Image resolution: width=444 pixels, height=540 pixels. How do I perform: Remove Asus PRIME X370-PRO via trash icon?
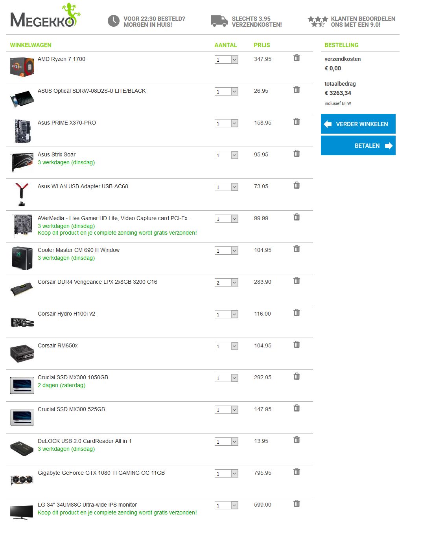coord(297,121)
